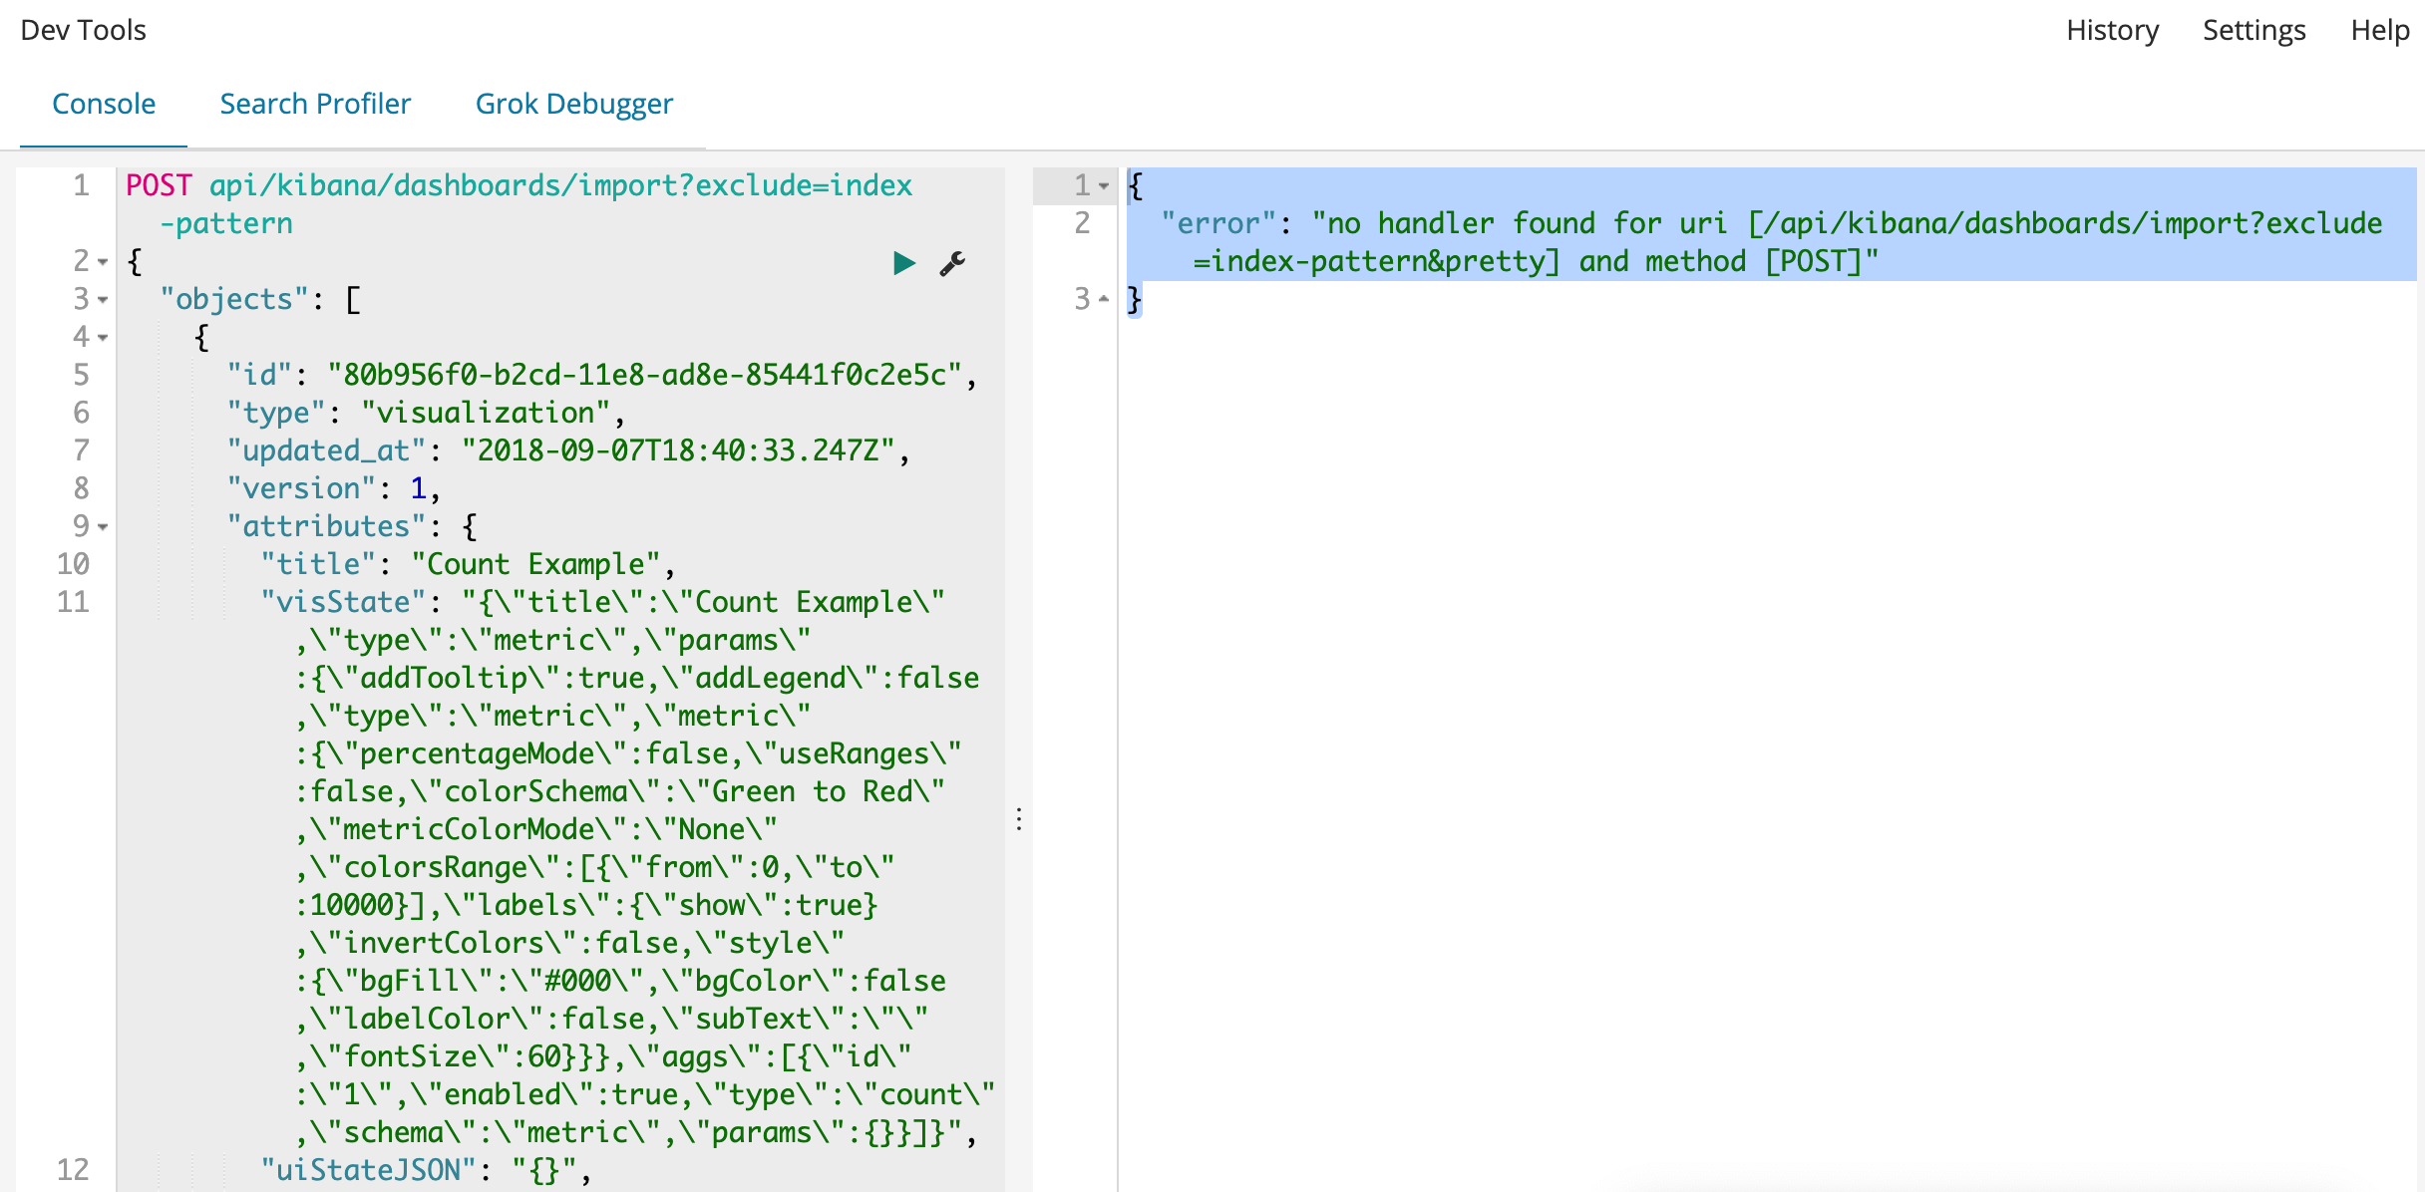Collapse the "attributes" block on line 9
The width and height of the screenshot is (2425, 1192).
pyautogui.click(x=103, y=527)
